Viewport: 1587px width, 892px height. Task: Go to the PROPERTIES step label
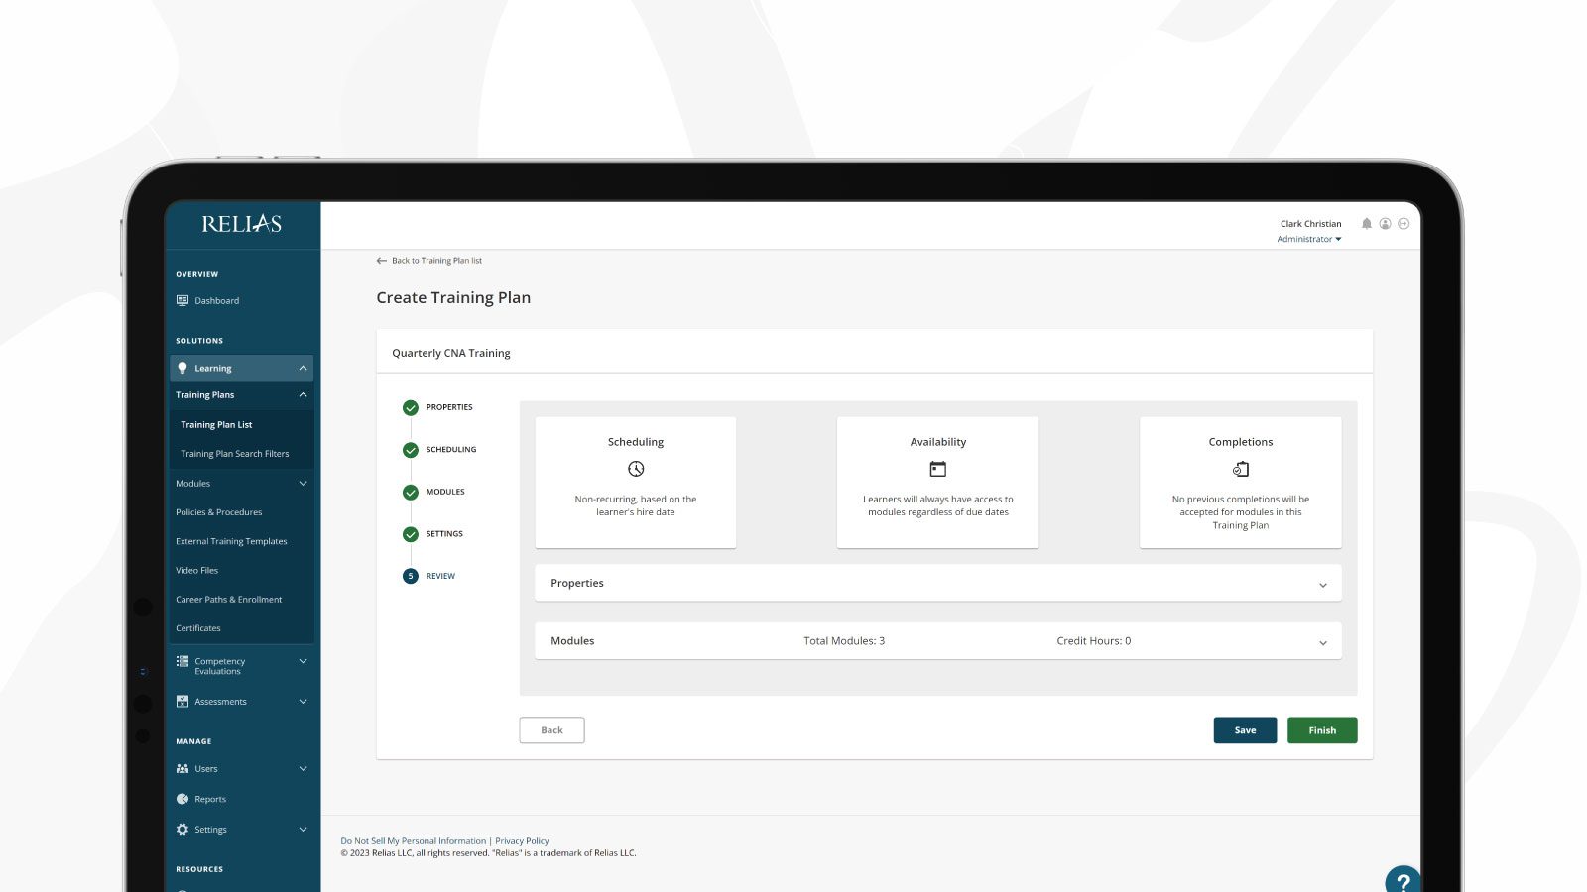tap(449, 407)
